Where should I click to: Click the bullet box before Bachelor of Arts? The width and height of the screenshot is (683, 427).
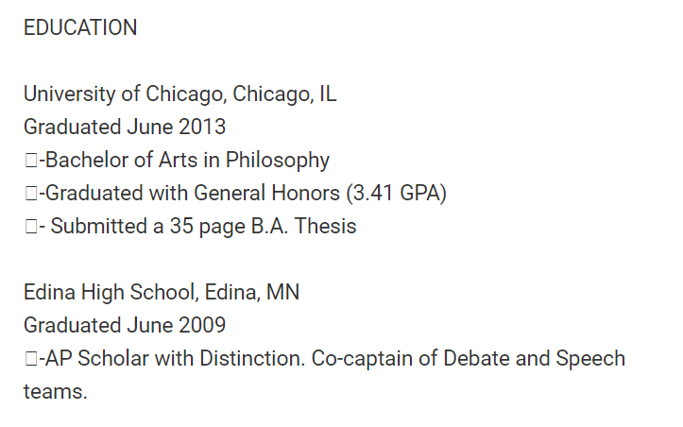31,161
